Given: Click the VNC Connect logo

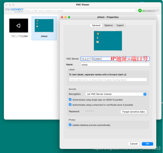Looking at the screenshot, I should (14, 10).
